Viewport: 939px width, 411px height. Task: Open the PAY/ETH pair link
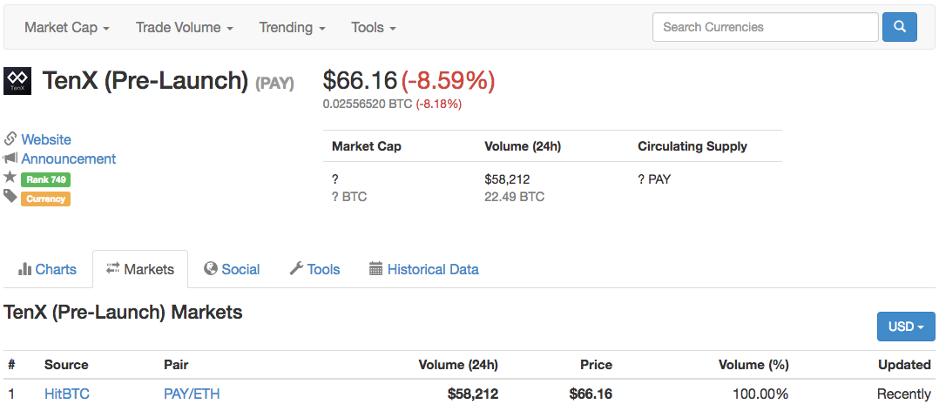coord(192,394)
